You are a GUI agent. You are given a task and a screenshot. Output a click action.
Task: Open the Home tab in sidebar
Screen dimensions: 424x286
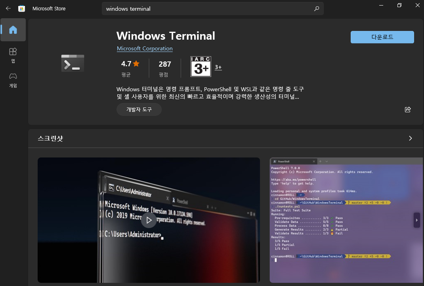pos(13,30)
